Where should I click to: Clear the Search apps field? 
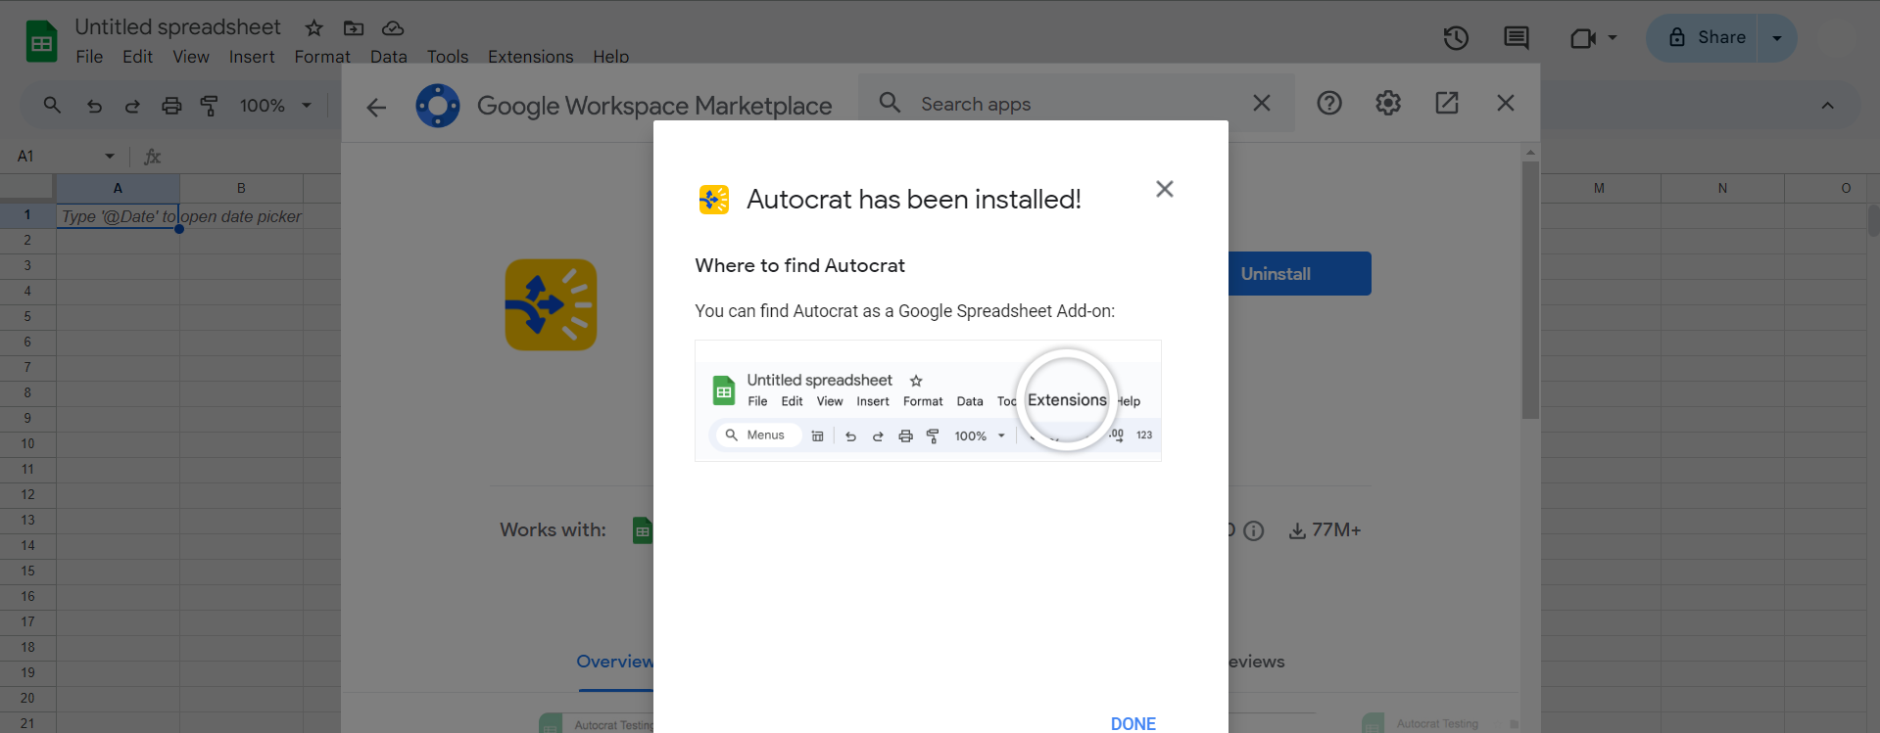(1262, 103)
